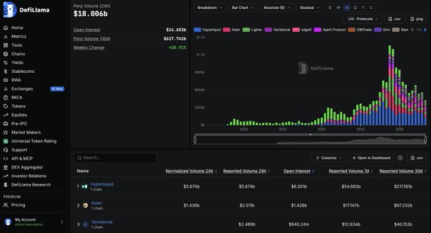Screen dimensions: 431x233
Task: Open the Hyperliquid protocol link
Action: (102, 184)
